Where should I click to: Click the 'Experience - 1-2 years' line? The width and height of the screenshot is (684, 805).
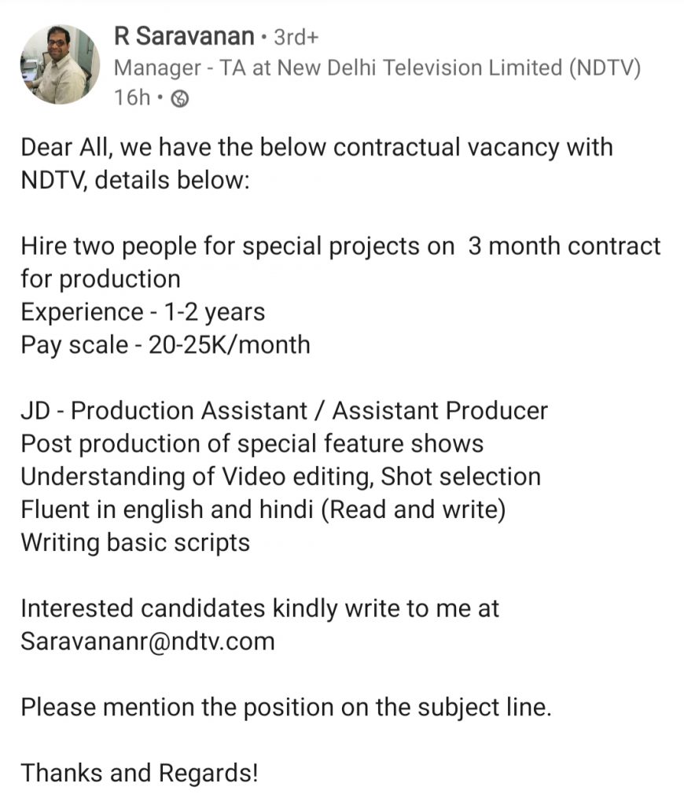click(x=143, y=311)
